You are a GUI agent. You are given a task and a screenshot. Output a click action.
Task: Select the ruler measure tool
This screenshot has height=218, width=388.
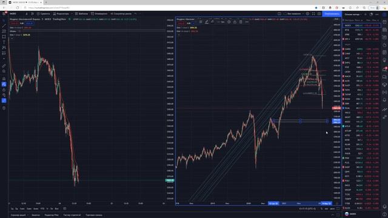coord(4,66)
